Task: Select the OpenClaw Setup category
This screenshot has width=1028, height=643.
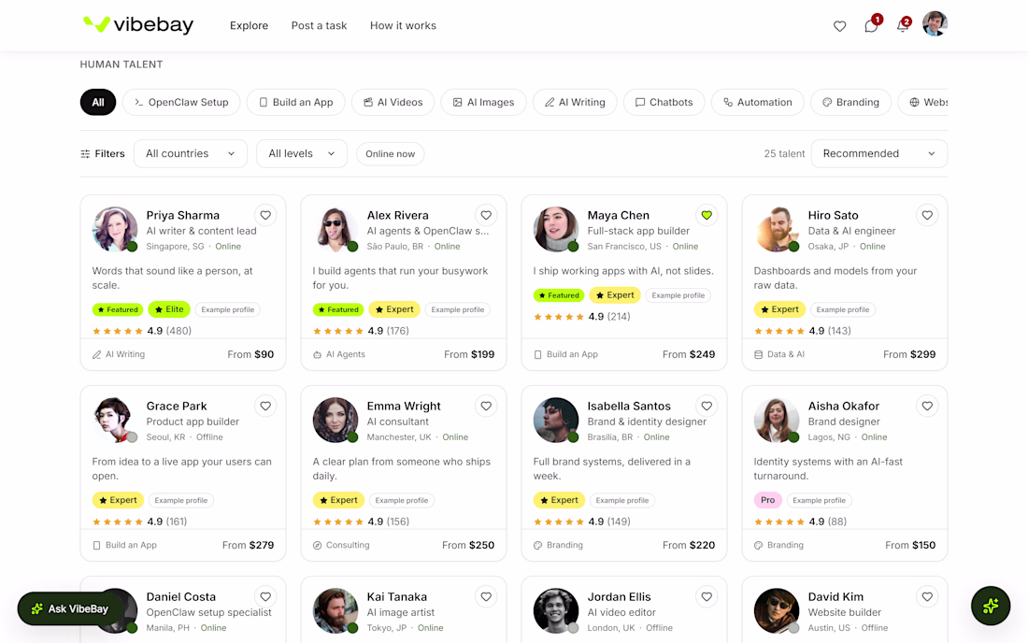Action: click(x=181, y=102)
